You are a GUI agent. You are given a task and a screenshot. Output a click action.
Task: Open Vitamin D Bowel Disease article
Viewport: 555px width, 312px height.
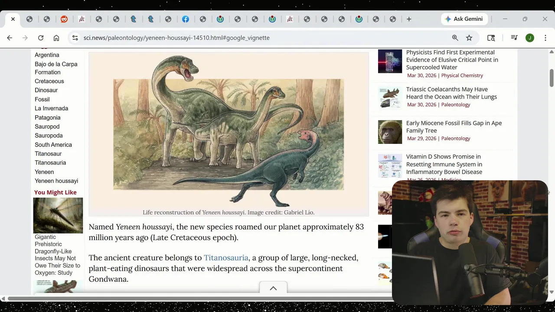click(x=444, y=164)
